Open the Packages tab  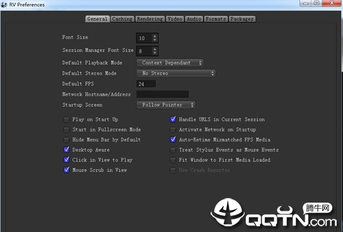click(x=242, y=19)
